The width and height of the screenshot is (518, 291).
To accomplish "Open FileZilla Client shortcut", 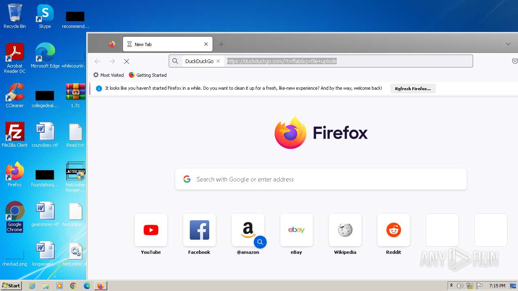I will coord(15,135).
